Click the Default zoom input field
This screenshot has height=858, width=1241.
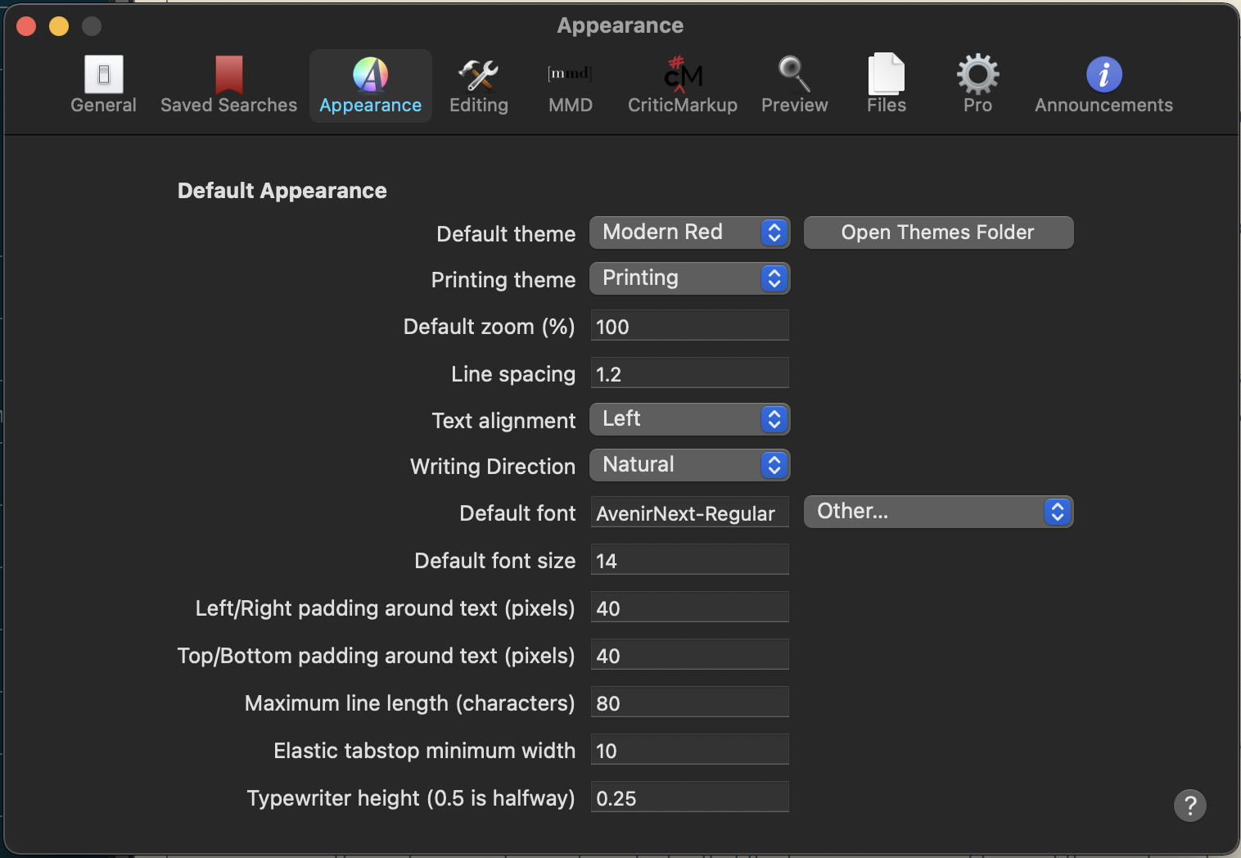pyautogui.click(x=689, y=326)
